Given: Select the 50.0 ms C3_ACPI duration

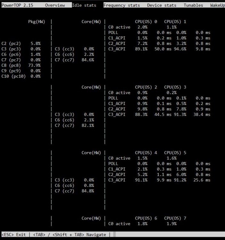Looking at the screenshot, I should point(163,49).
